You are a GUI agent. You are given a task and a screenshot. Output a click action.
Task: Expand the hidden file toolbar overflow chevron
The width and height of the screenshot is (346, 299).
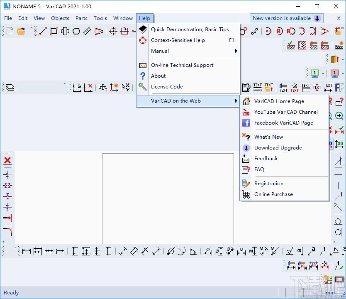31,27
